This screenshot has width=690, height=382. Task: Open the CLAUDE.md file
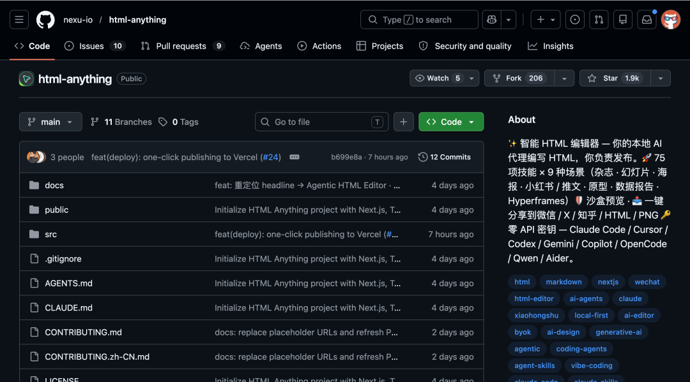click(x=68, y=308)
